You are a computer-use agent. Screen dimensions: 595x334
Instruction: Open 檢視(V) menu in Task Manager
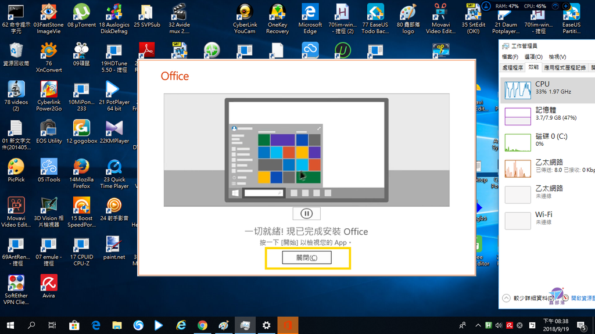pyautogui.click(x=557, y=57)
